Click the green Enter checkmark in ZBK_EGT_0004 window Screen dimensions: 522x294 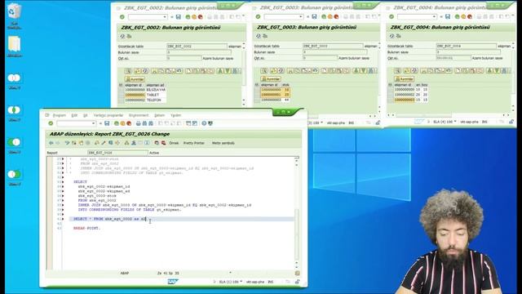pos(391,16)
